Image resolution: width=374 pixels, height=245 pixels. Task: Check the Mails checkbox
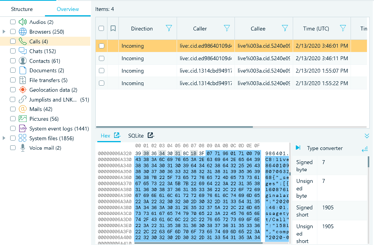(x=13, y=109)
